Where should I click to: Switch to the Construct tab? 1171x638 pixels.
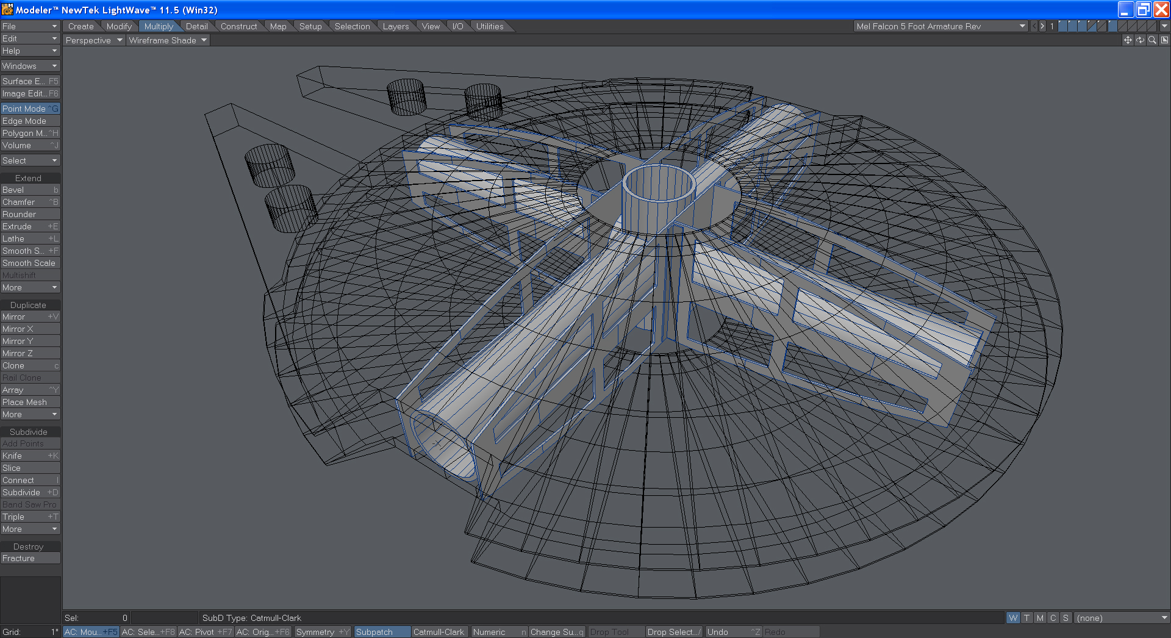coord(239,26)
